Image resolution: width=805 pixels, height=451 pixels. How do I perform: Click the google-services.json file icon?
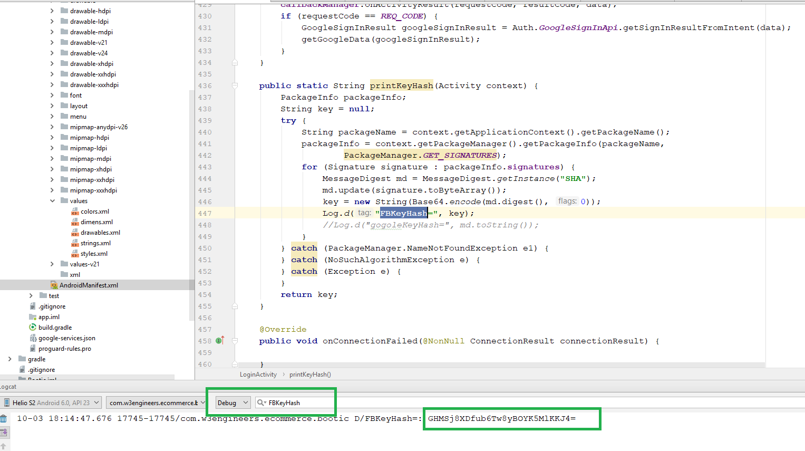tap(33, 338)
